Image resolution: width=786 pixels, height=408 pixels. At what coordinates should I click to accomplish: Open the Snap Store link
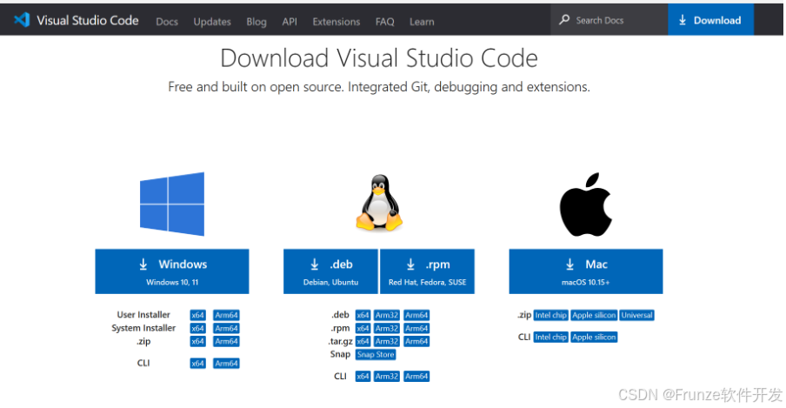point(376,354)
